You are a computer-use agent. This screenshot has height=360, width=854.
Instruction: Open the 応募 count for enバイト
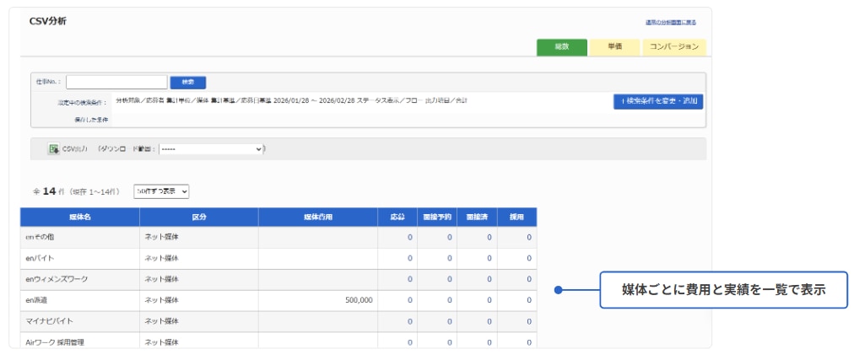[x=410, y=258]
